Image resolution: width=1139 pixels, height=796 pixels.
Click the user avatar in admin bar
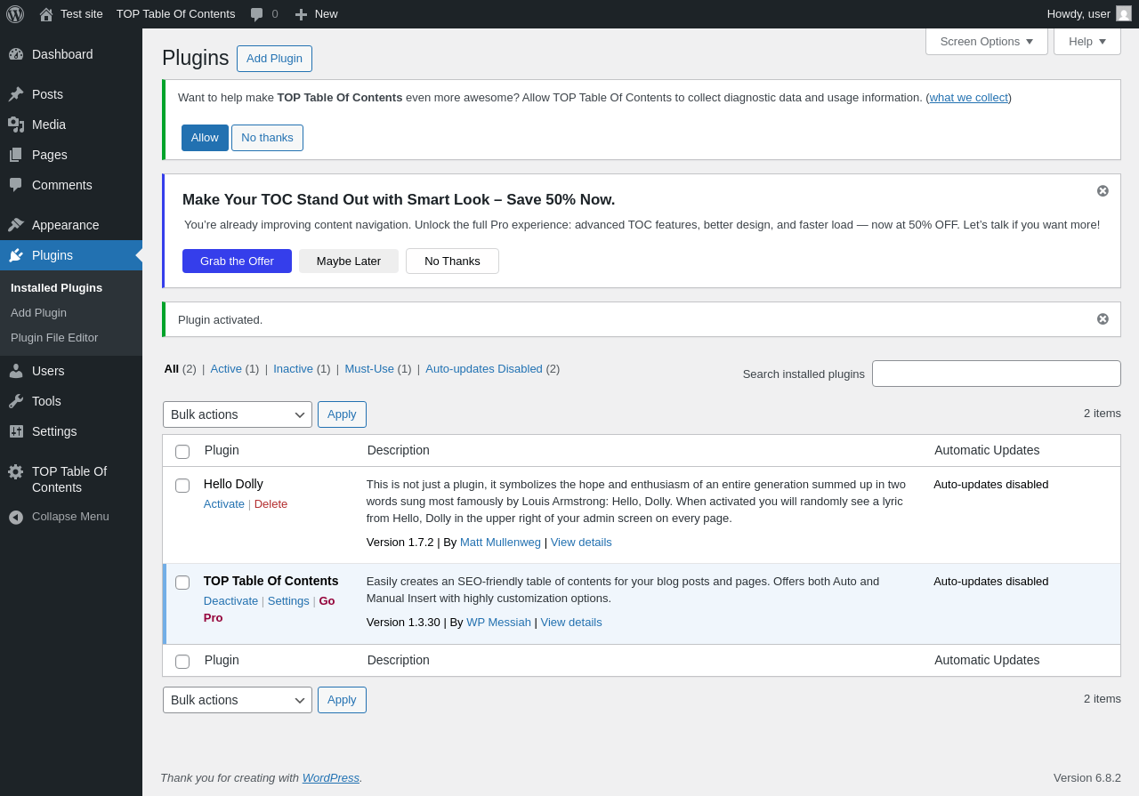pyautogui.click(x=1124, y=13)
